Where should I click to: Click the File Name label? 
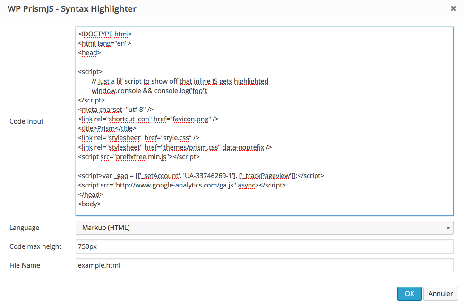click(x=25, y=265)
